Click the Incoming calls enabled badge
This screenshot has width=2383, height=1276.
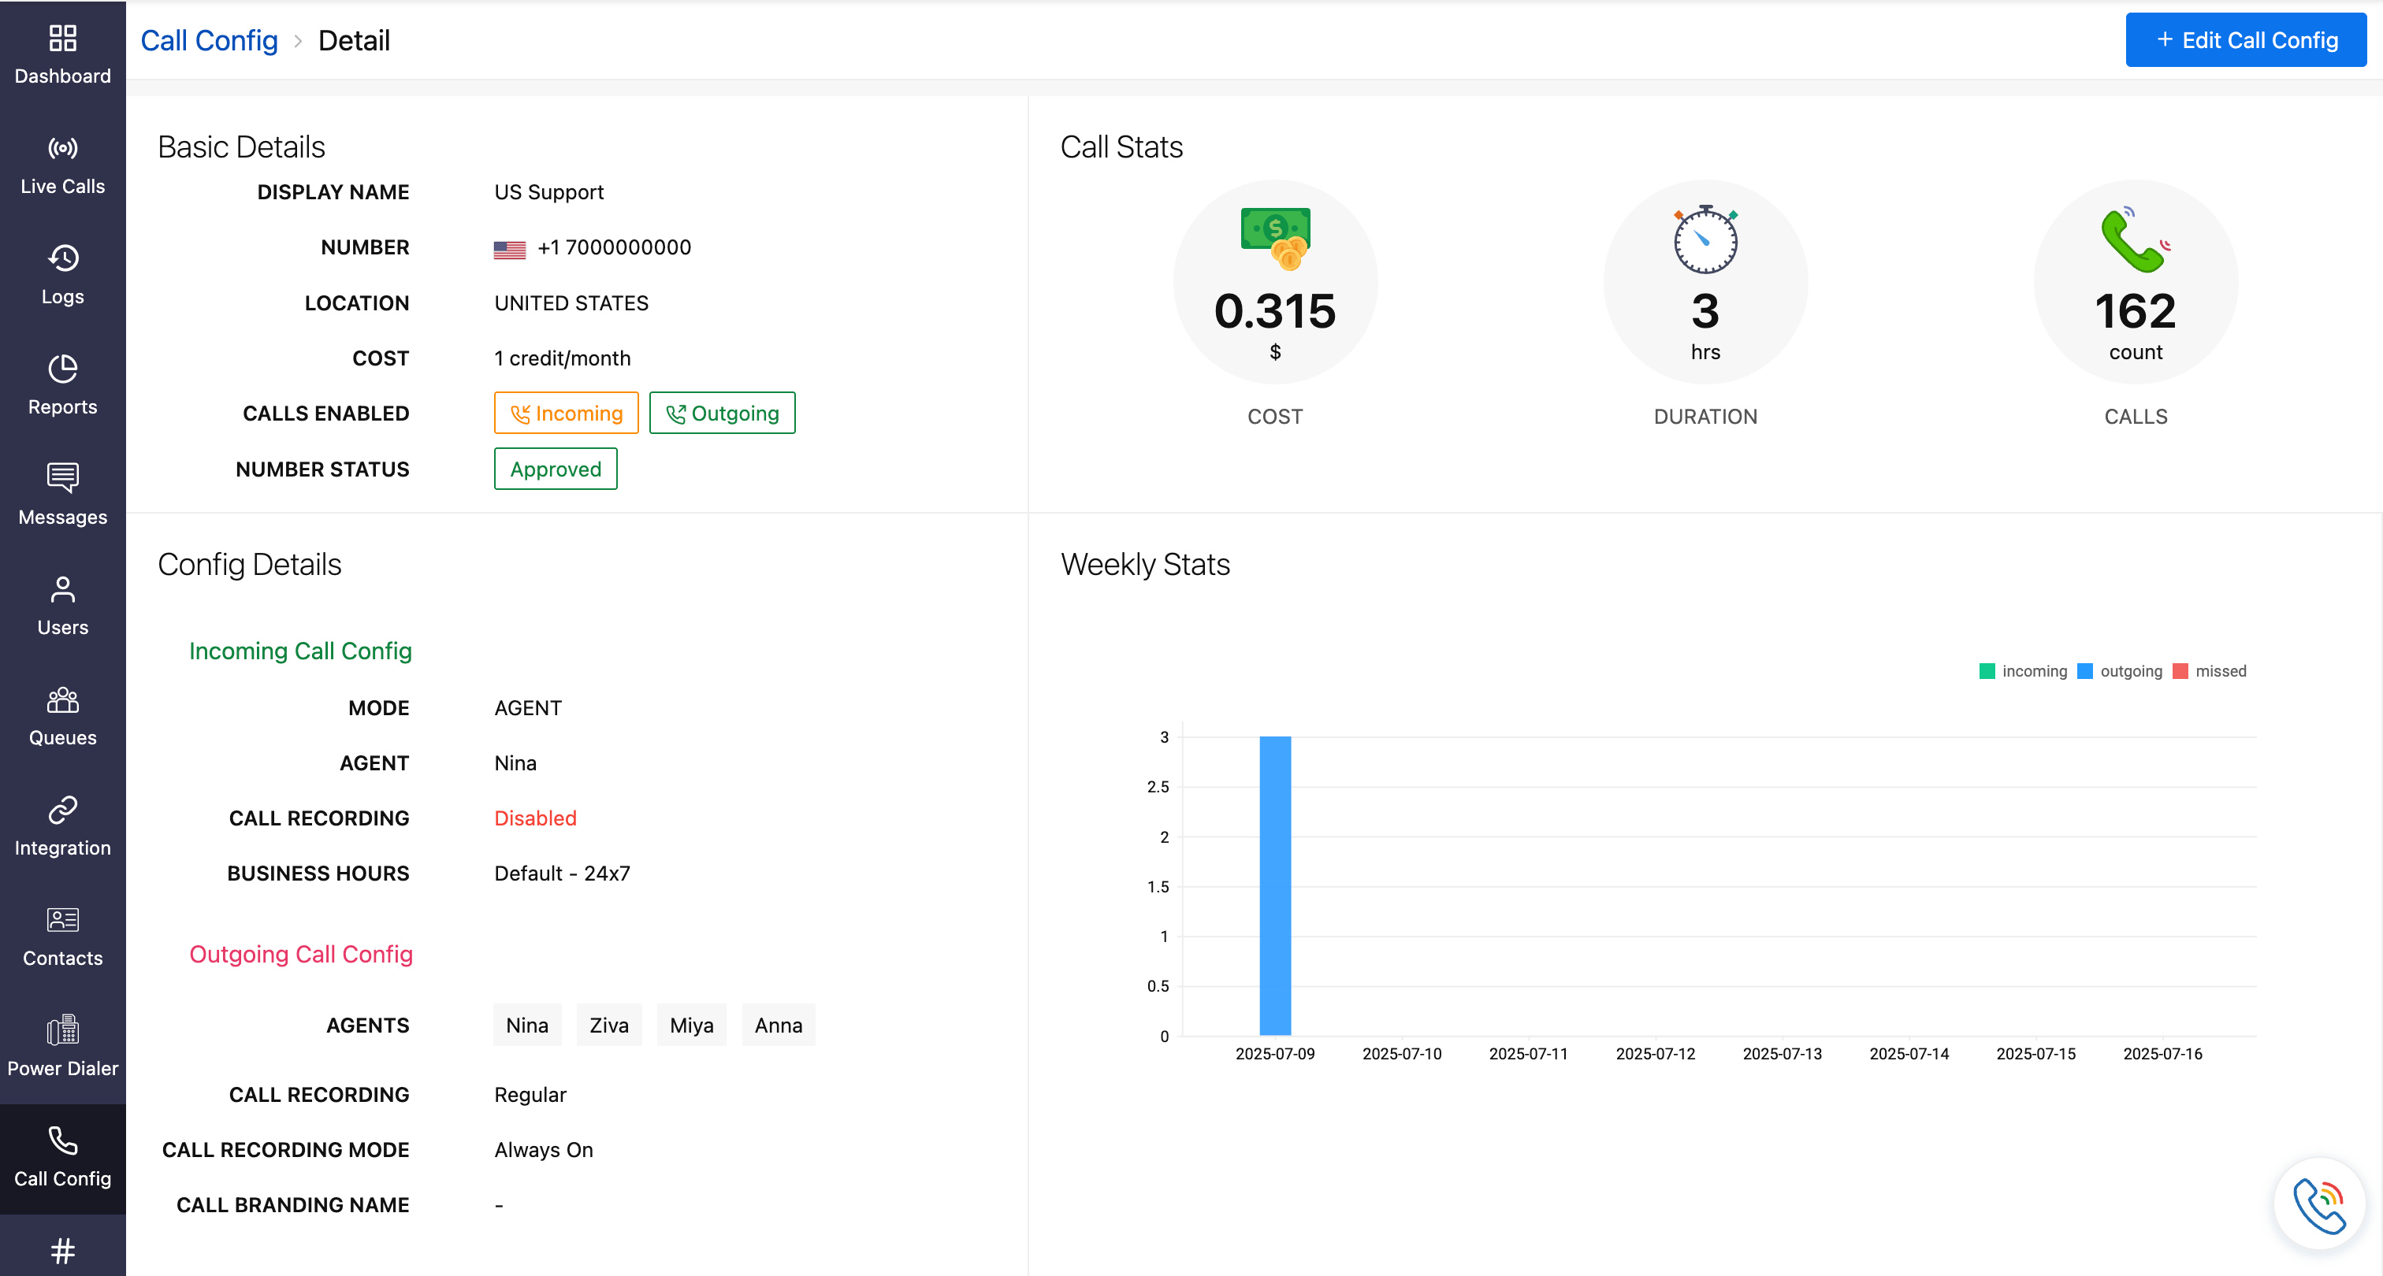tap(566, 414)
